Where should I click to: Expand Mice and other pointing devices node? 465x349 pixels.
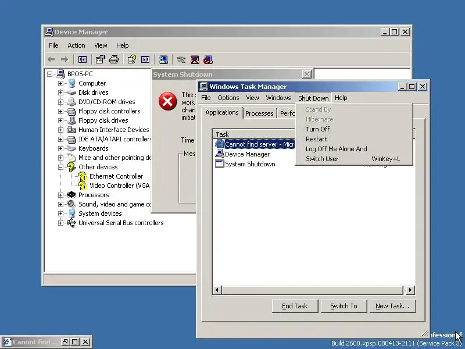click(x=61, y=158)
